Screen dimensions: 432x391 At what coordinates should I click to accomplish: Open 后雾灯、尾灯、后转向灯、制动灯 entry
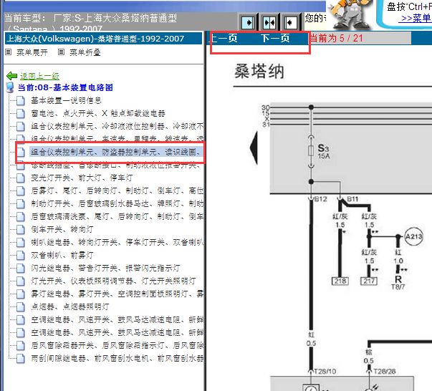tap(117, 190)
